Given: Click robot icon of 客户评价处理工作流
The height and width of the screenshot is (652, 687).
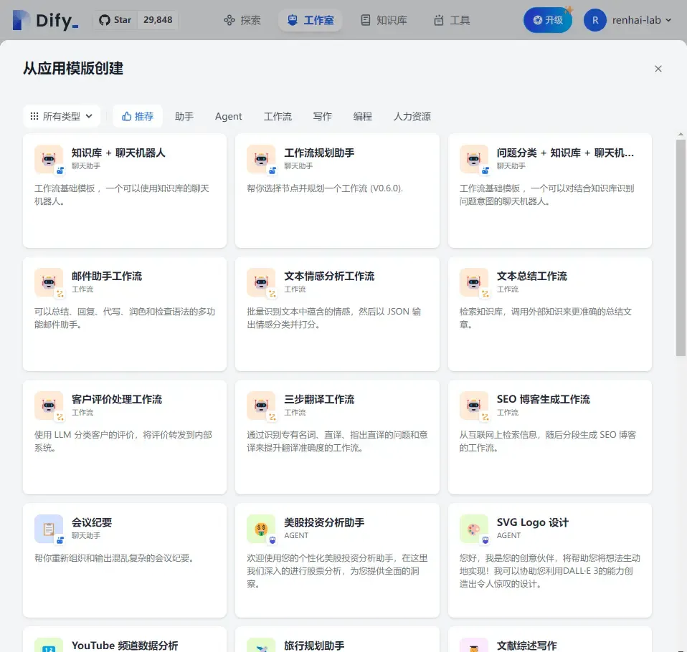Looking at the screenshot, I should (x=49, y=406).
